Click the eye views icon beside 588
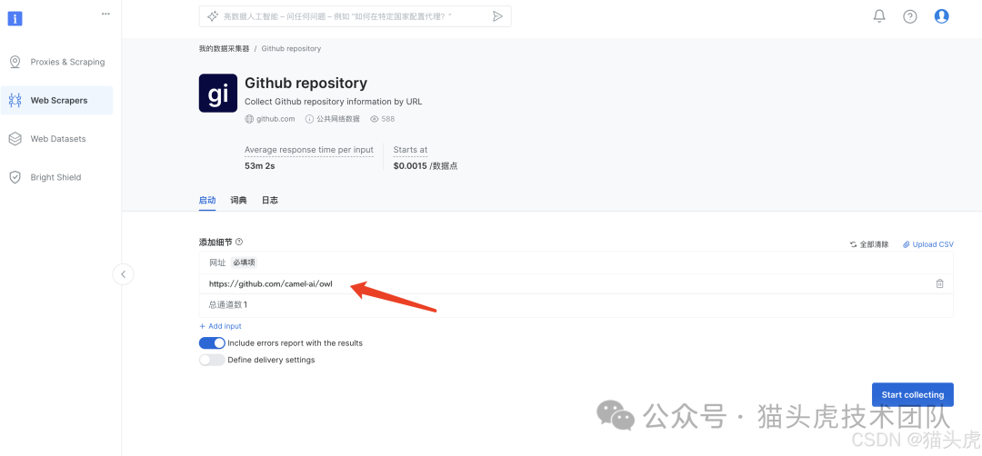The width and height of the screenshot is (982, 456). [375, 119]
